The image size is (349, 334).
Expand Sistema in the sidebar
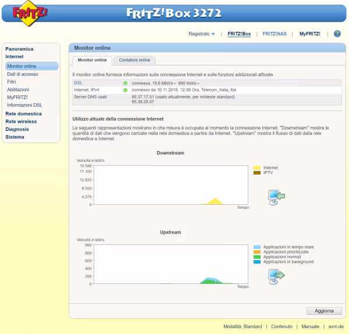click(x=15, y=137)
